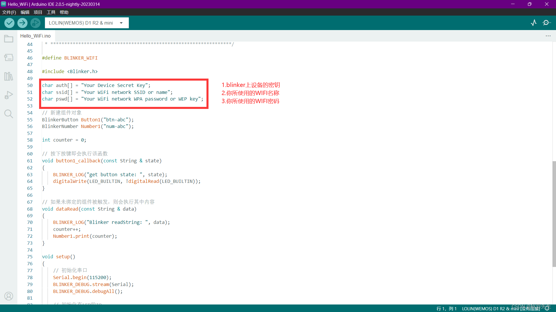Open the 帮助 menu
This screenshot has width=556, height=312.
64,12
